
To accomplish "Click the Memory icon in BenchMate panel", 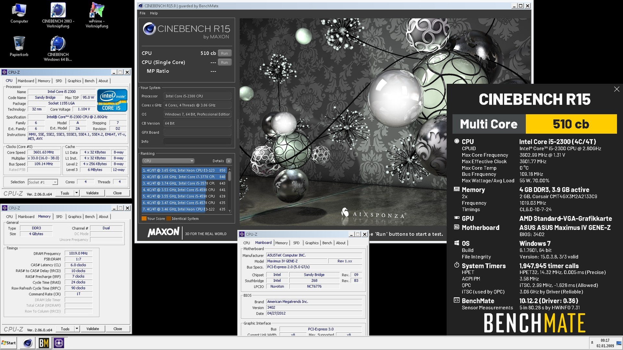I will (x=457, y=189).
